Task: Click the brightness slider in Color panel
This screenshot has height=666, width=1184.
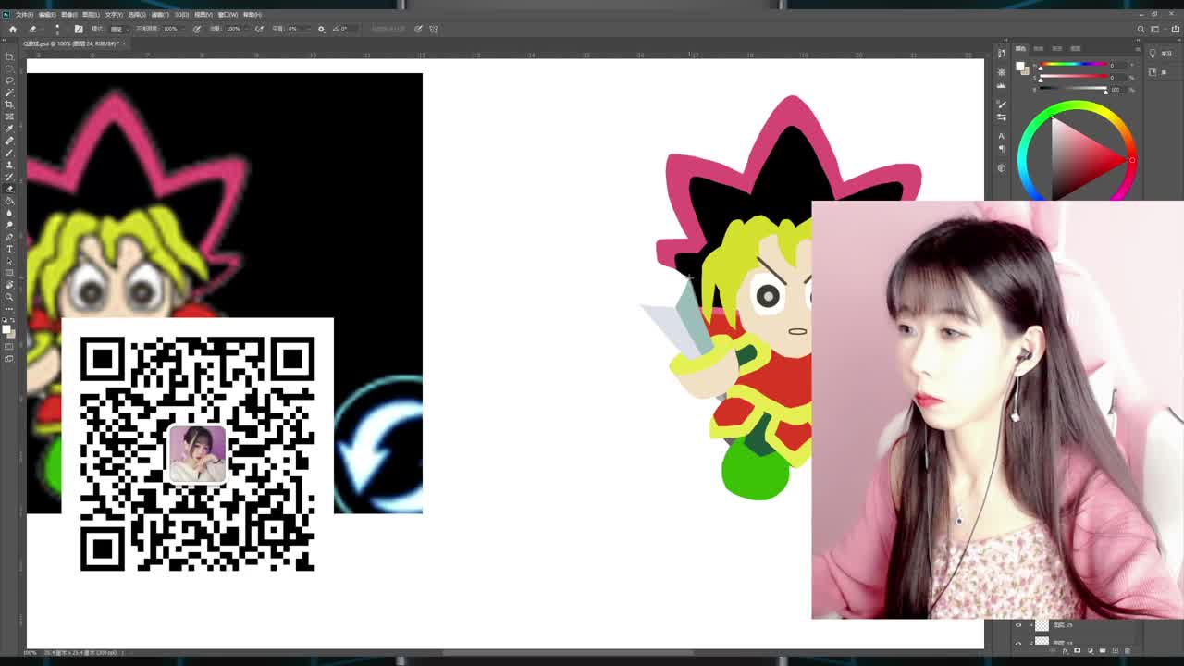Action: click(x=1073, y=89)
